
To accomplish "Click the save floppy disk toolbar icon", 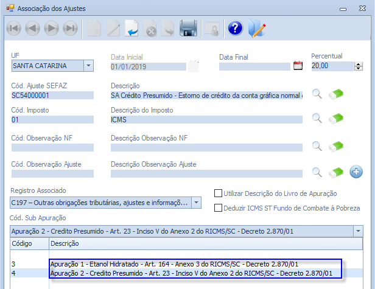I will pyautogui.click(x=188, y=29).
